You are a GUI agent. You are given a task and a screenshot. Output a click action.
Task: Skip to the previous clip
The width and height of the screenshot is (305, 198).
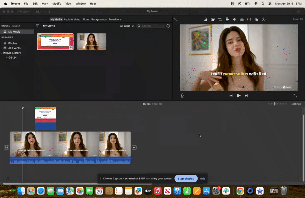(x=231, y=96)
